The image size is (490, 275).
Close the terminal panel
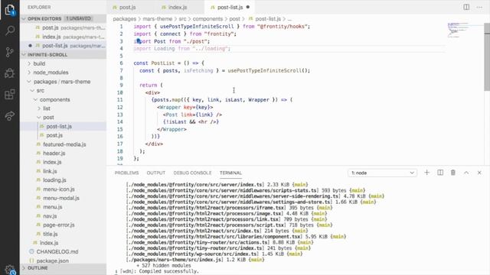pyautogui.click(x=479, y=173)
